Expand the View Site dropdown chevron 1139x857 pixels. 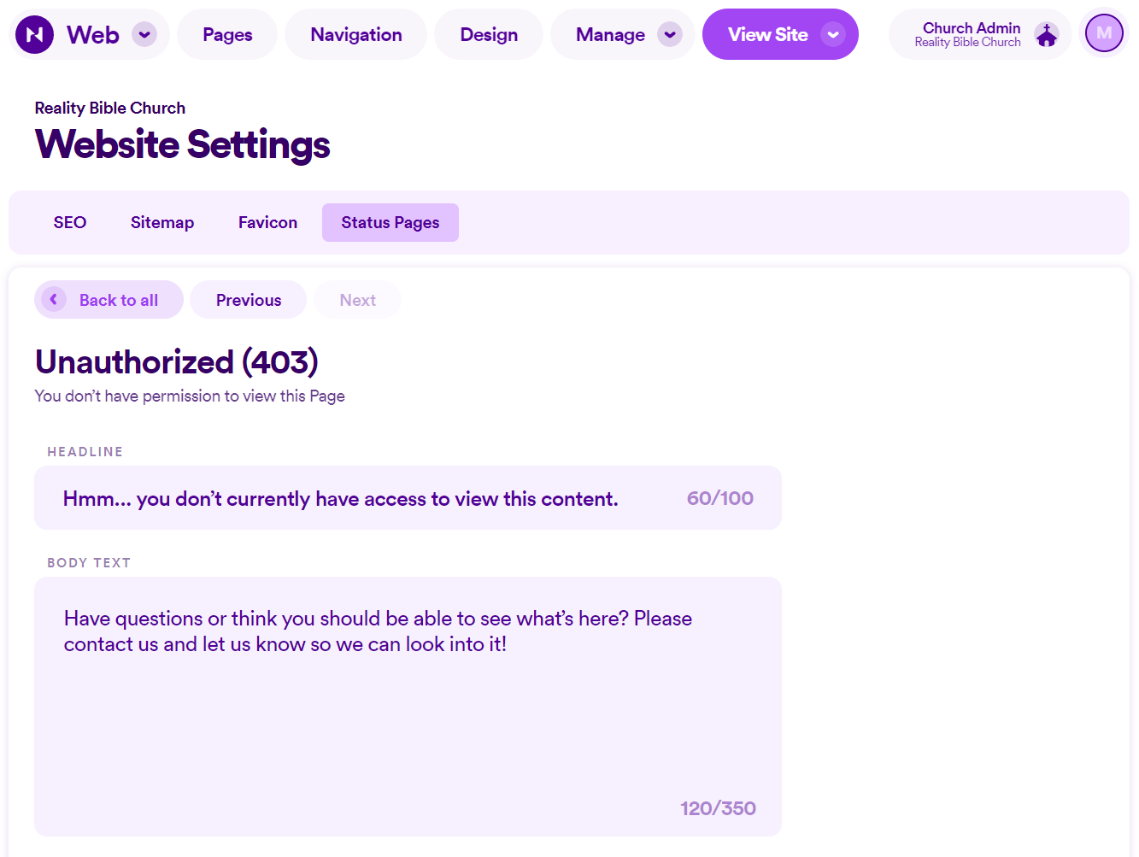(x=831, y=34)
